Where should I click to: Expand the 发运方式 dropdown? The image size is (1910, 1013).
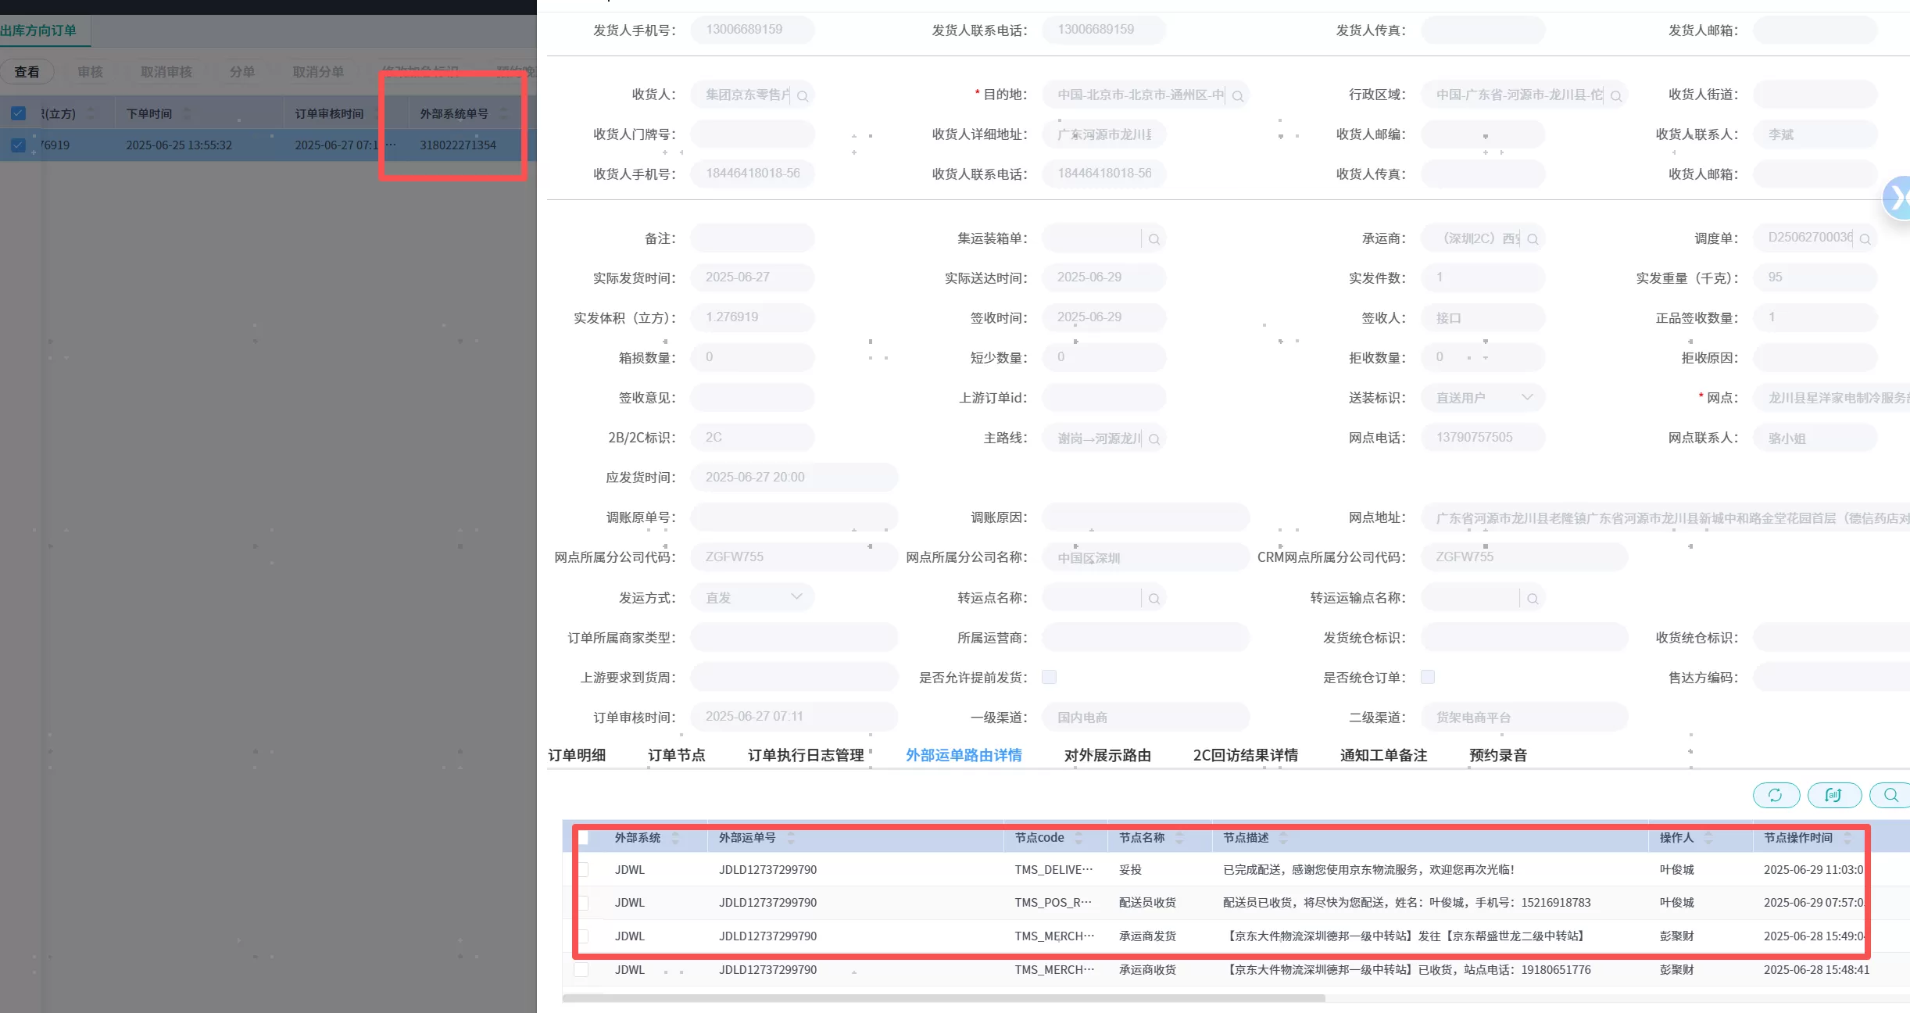click(796, 597)
